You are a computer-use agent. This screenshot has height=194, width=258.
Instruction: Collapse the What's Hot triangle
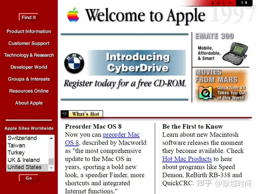pos(64,114)
